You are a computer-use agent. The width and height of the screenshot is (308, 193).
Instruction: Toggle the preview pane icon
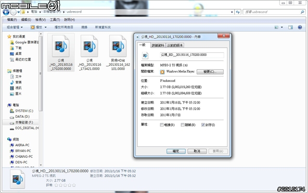click(291, 27)
